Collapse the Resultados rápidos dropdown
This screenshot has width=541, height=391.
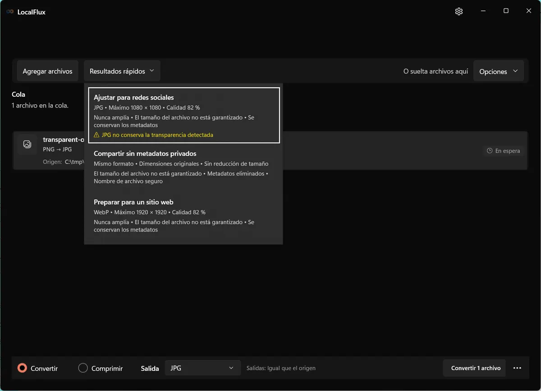pos(122,71)
